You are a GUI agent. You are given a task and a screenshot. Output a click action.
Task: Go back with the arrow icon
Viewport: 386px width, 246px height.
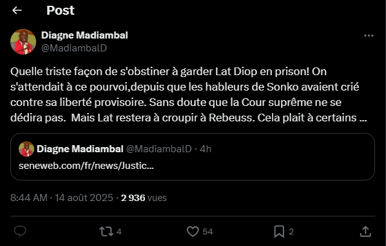pyautogui.click(x=17, y=10)
